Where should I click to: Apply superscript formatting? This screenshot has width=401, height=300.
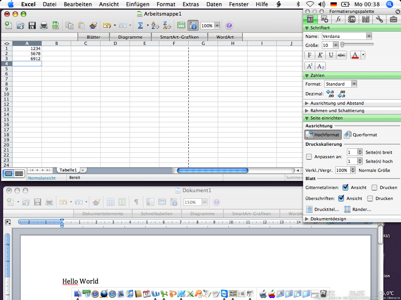click(x=310, y=66)
